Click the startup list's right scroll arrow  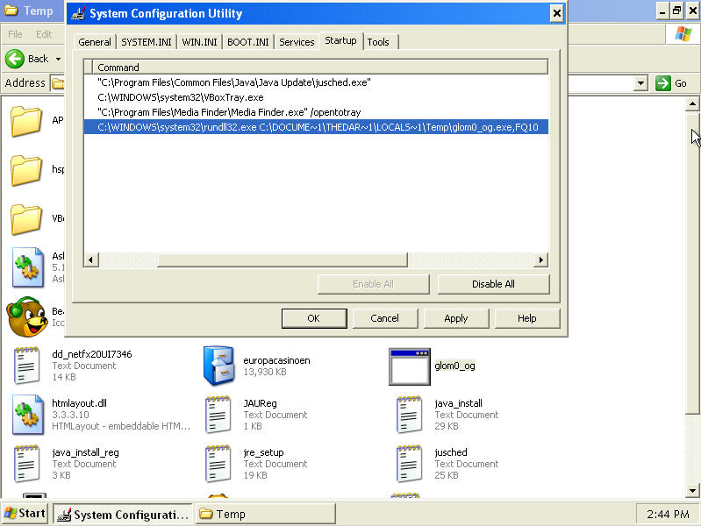tap(540, 259)
